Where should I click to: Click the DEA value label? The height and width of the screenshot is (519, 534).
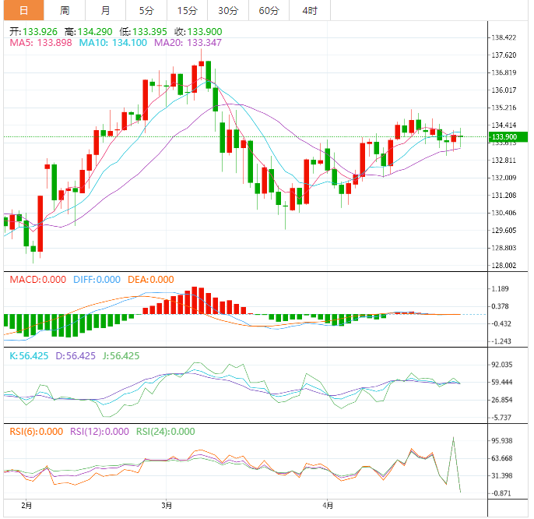[152, 280]
